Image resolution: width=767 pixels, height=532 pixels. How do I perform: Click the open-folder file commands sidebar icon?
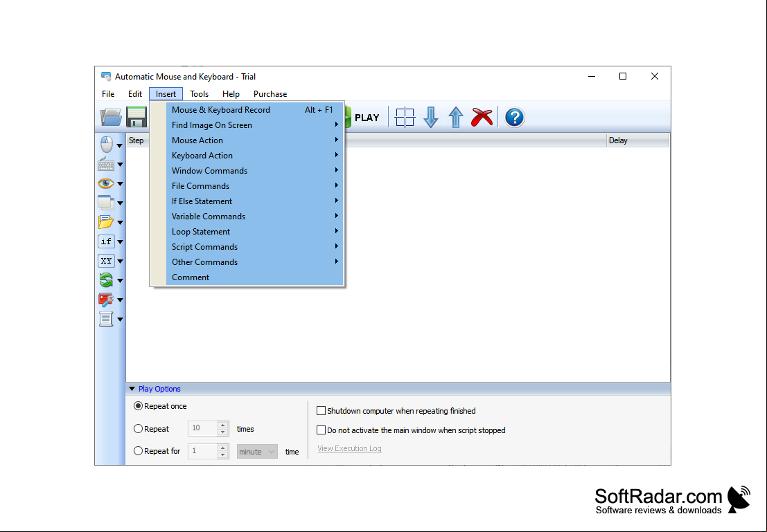pos(105,222)
